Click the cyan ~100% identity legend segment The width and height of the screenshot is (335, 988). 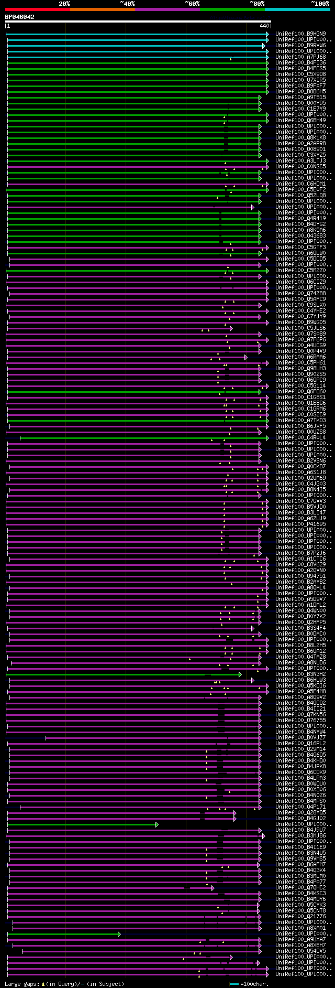click(x=297, y=9)
